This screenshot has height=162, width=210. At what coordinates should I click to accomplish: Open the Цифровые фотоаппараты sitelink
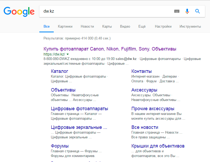click(x=79, y=109)
